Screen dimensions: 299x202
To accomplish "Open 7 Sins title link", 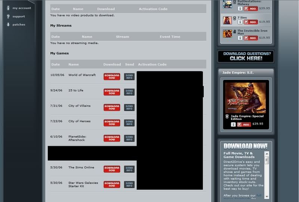I will [x=242, y=17].
